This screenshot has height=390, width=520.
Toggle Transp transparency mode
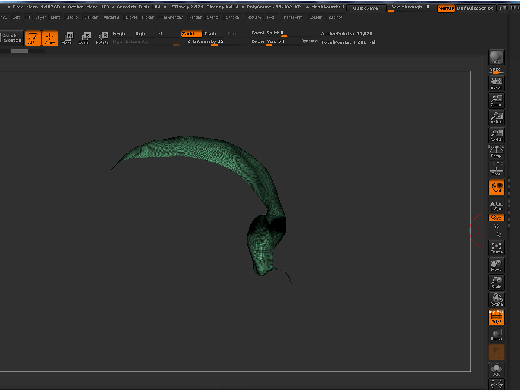pos(496,335)
